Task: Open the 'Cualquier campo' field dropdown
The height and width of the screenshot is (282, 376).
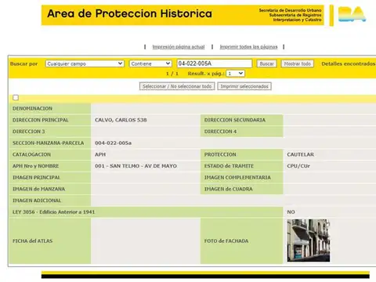Action: tap(85, 63)
